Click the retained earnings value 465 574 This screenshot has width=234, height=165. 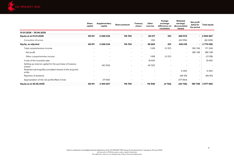coord(183,36)
